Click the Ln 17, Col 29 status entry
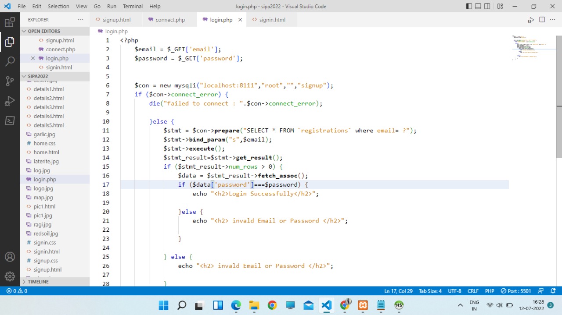Viewport: 562px width, 315px height. point(398,291)
